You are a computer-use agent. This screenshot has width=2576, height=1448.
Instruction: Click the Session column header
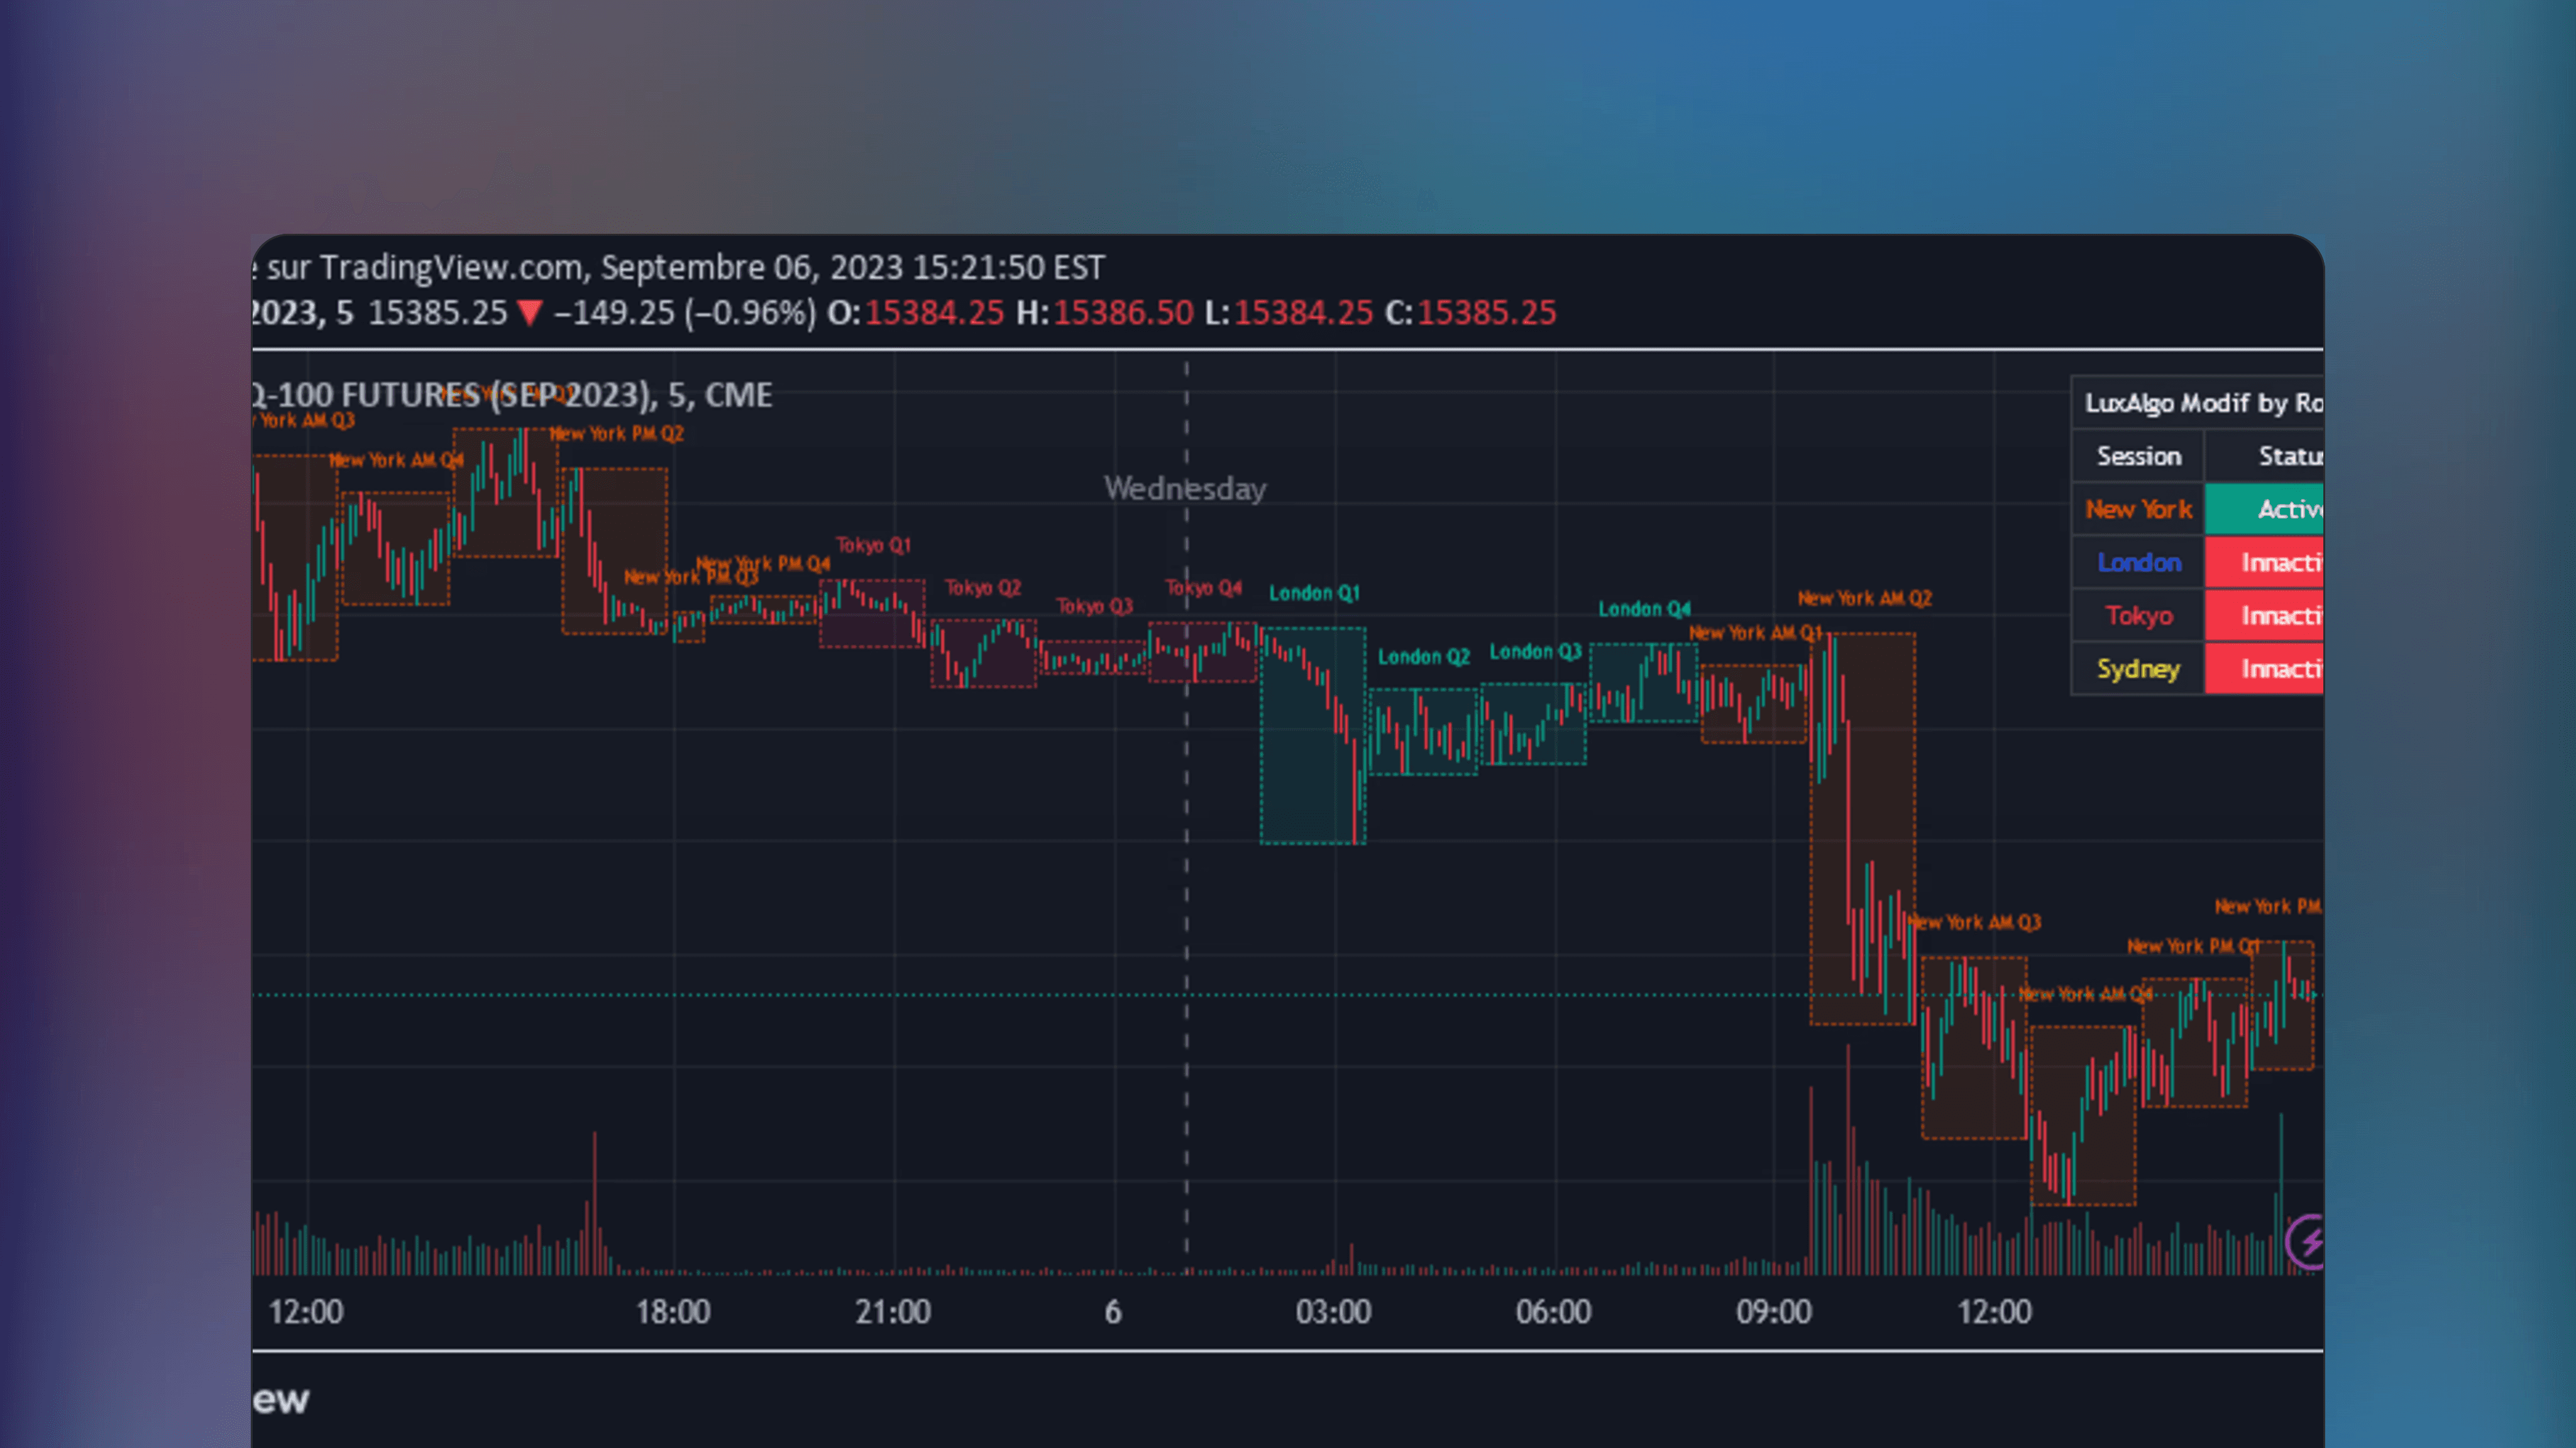point(2137,456)
